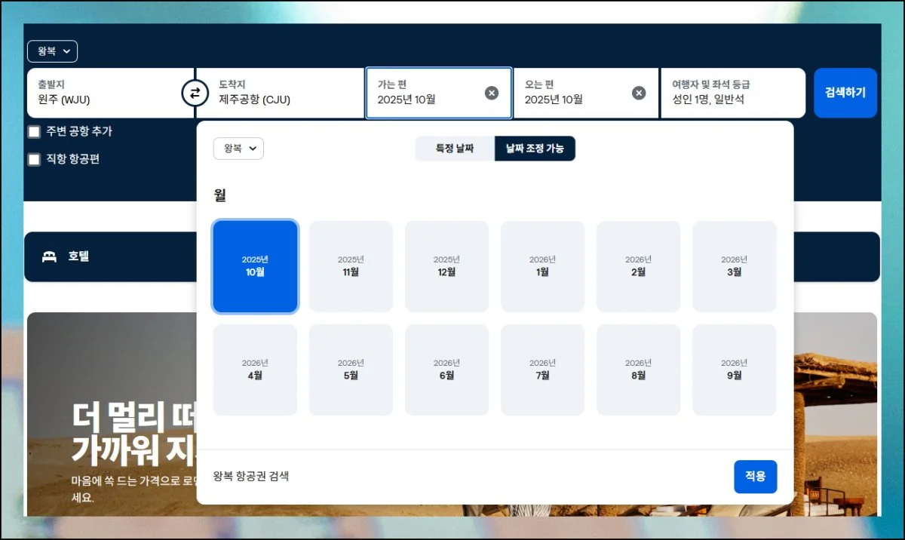Click the swap origin and destination icon

tap(195, 93)
